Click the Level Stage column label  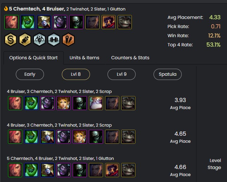pos(214,164)
